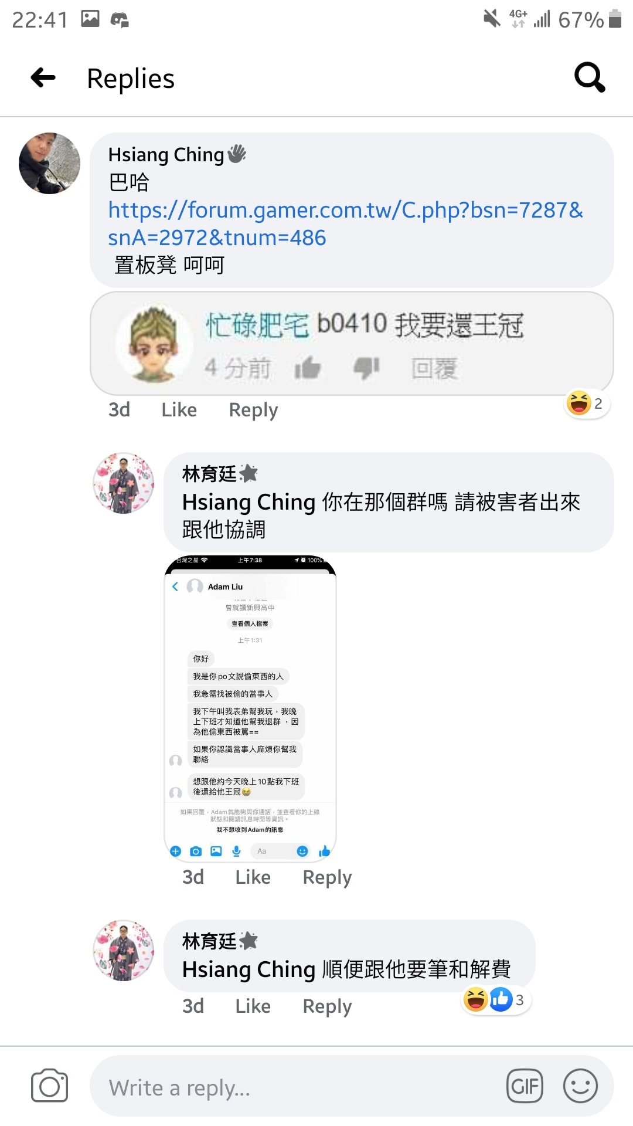633x1126 pixels.
Task: Reply to the last 林育廷 comment
Action: click(327, 1006)
